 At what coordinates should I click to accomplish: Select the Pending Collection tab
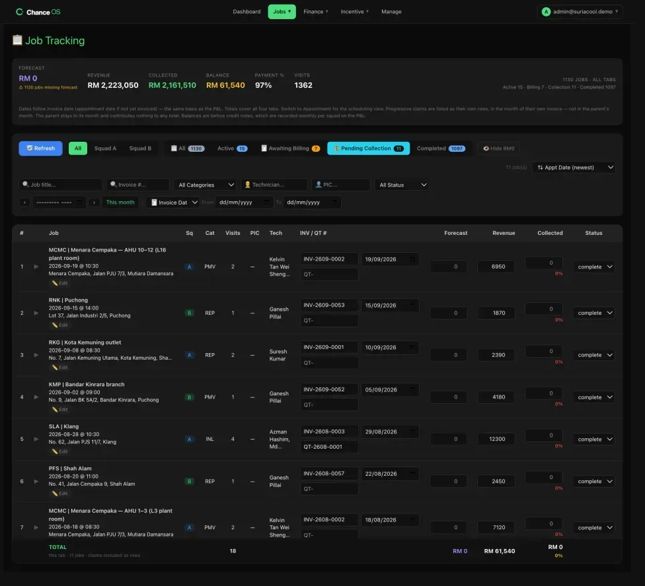tap(368, 148)
